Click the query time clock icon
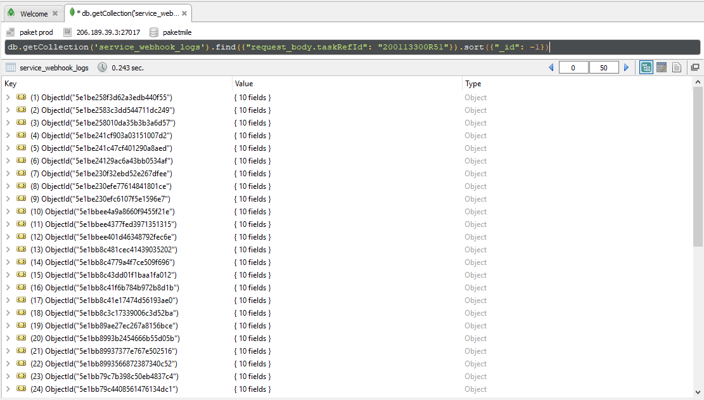The width and height of the screenshot is (704, 400). [x=103, y=67]
